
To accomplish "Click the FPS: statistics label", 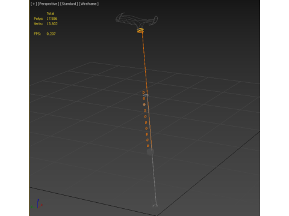I will click(x=37, y=34).
